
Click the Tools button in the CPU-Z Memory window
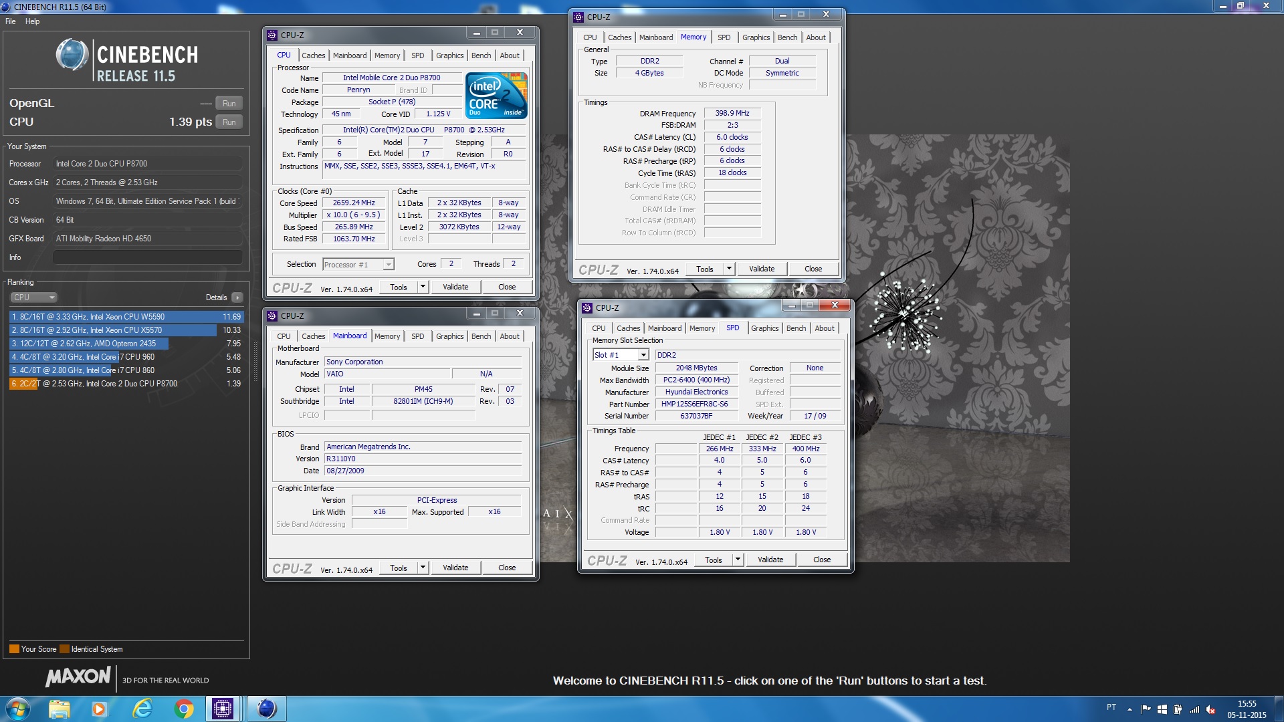[x=705, y=269]
